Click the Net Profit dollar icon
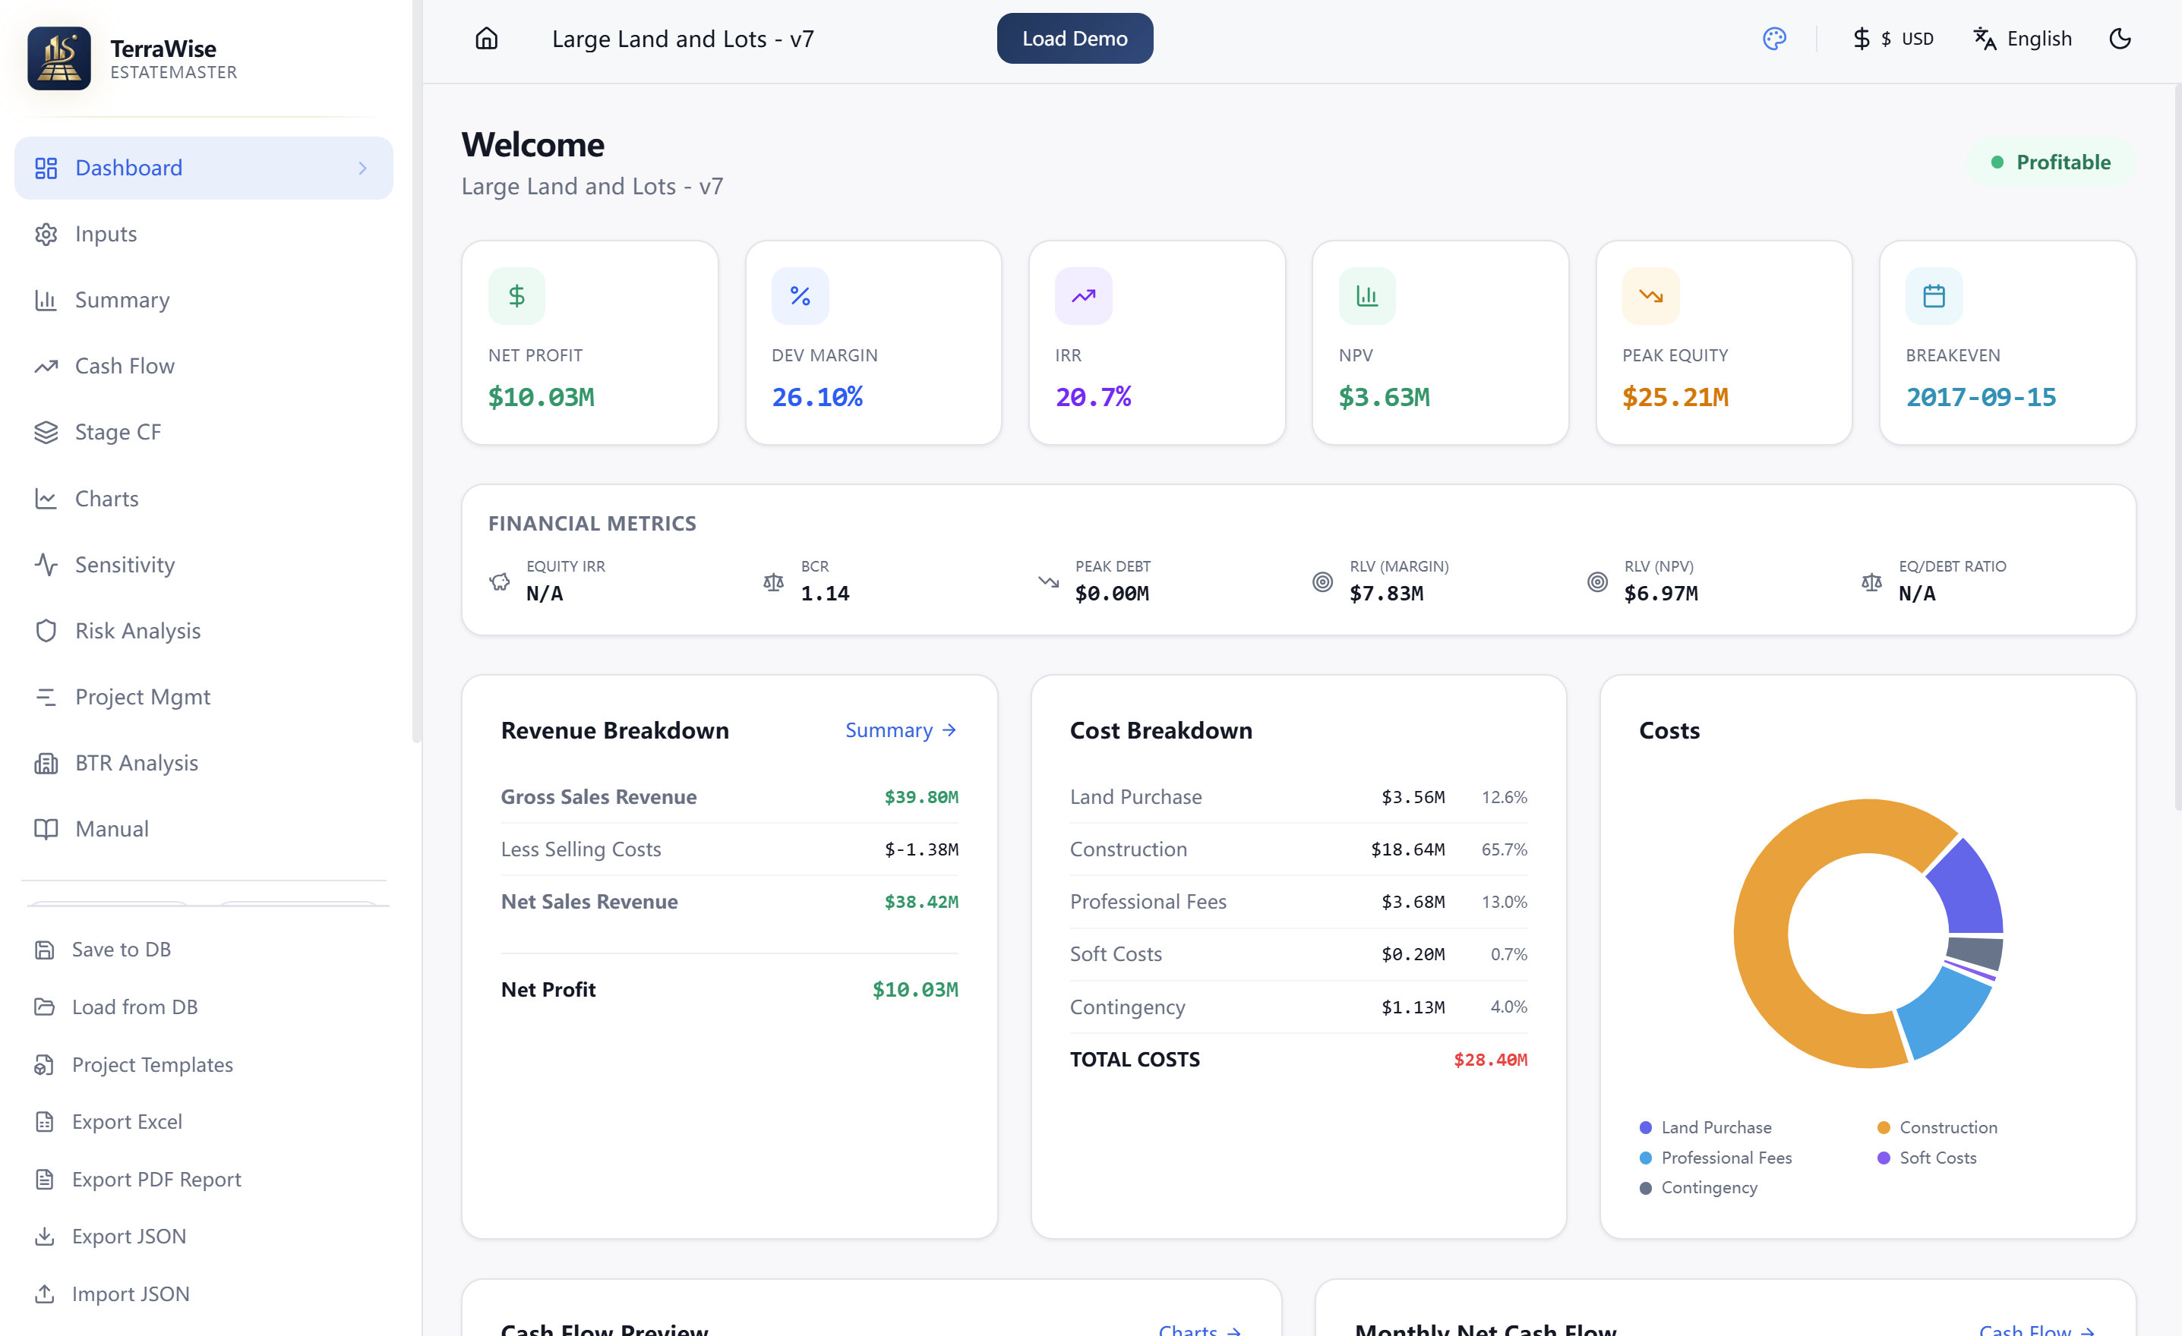Viewport: 2182px width, 1336px height. click(516, 296)
